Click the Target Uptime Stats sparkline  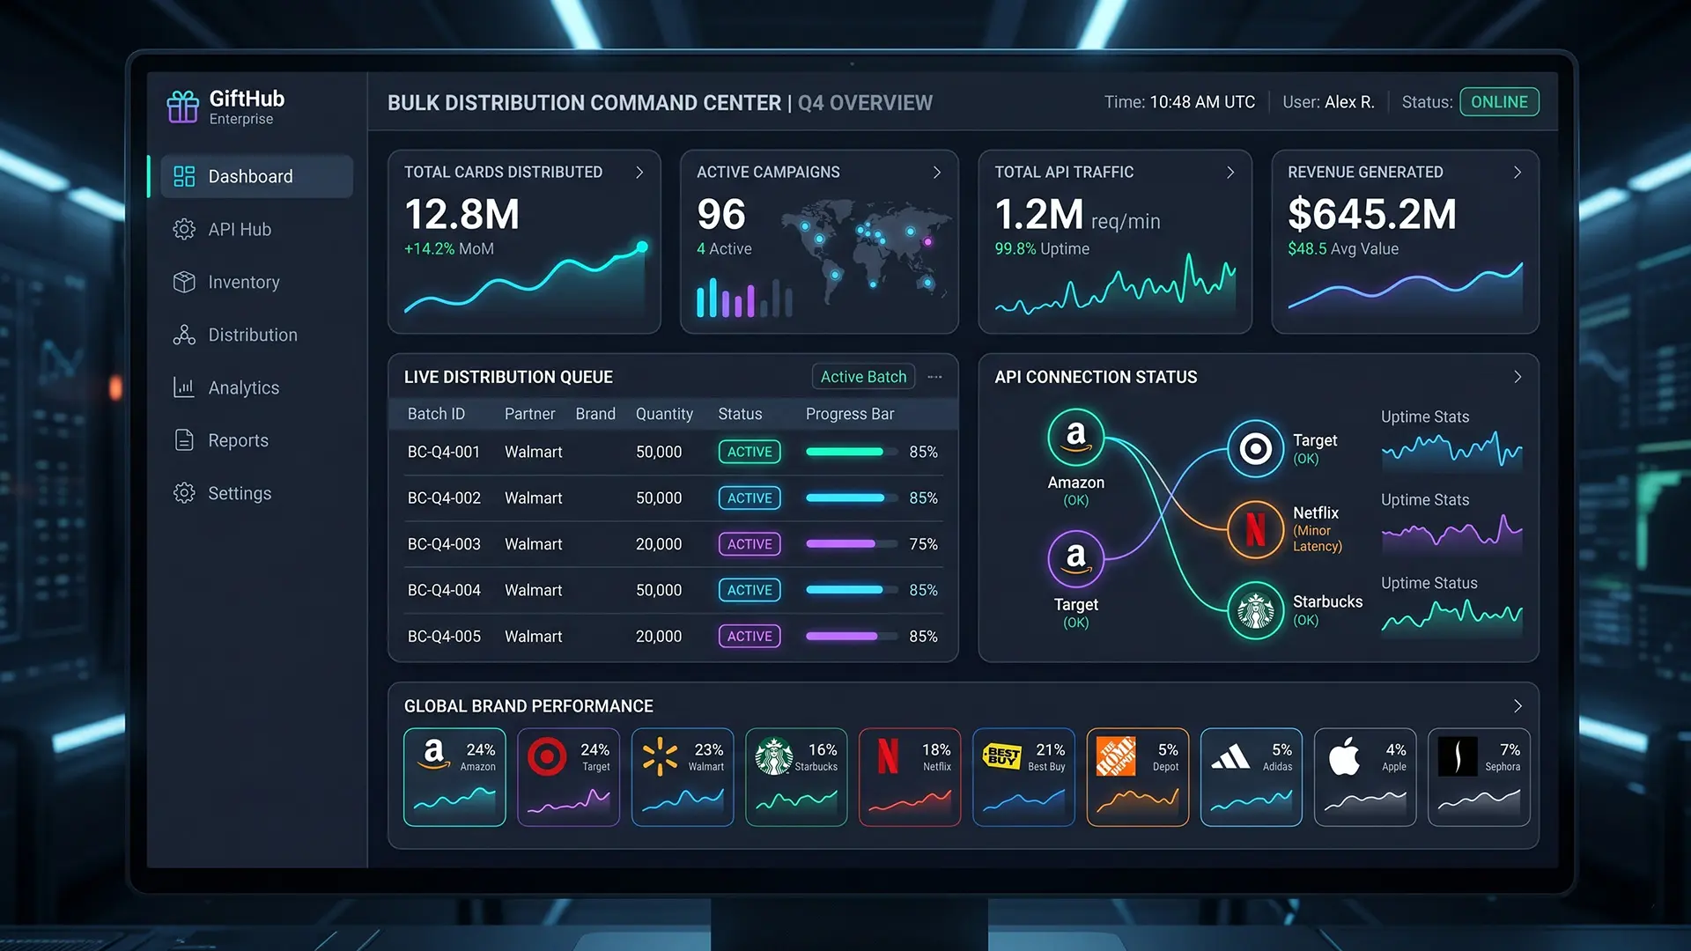coord(1451,450)
